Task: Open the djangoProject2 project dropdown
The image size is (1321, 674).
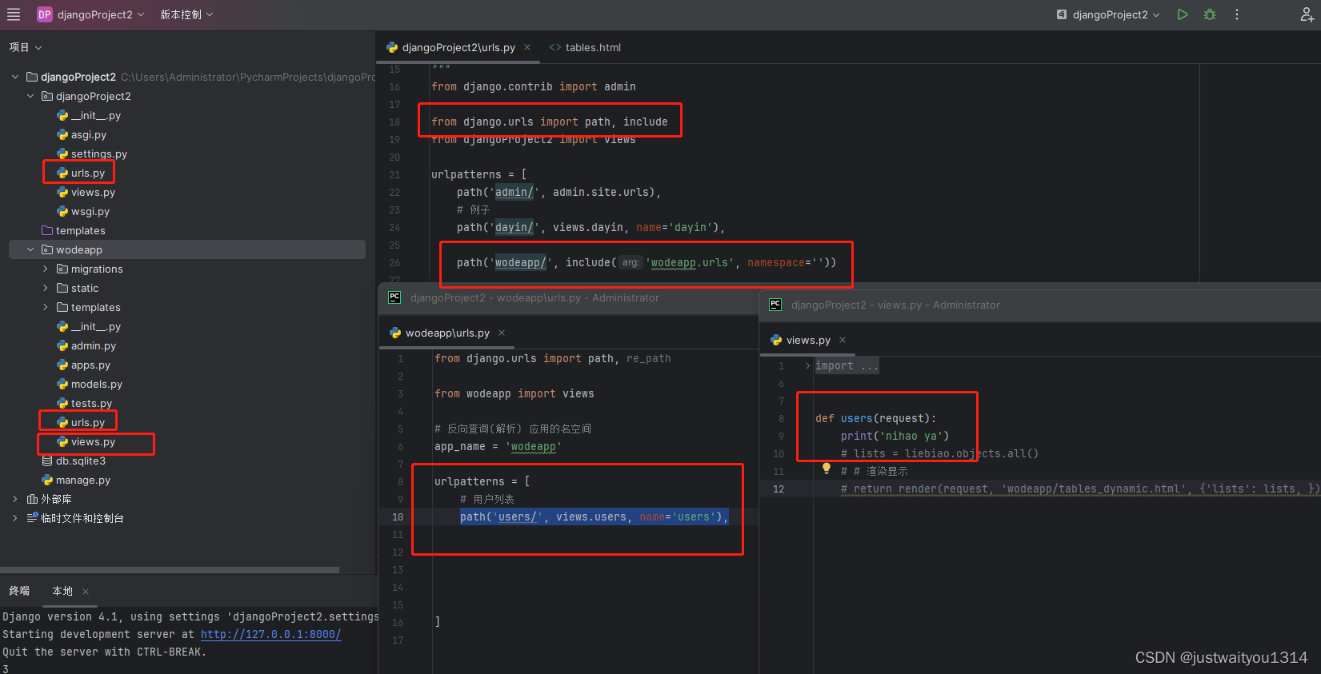Action: click(x=101, y=14)
